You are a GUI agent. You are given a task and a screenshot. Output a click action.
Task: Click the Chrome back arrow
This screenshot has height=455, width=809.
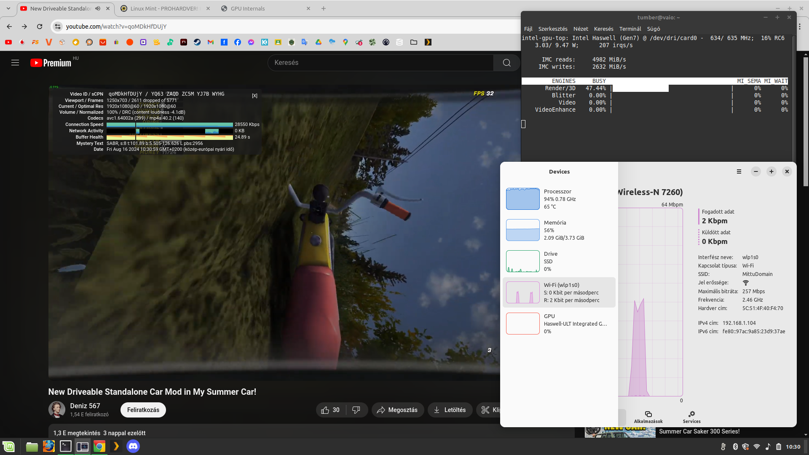click(x=9, y=27)
